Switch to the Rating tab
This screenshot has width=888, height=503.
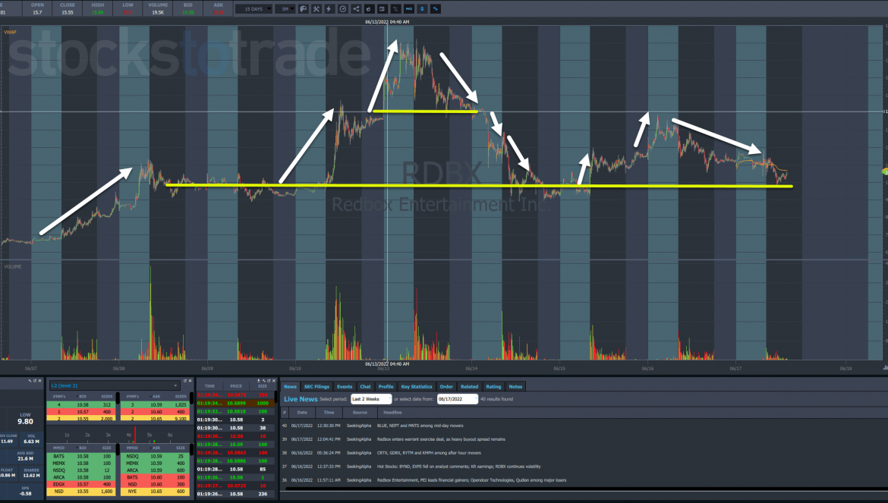pos(493,386)
